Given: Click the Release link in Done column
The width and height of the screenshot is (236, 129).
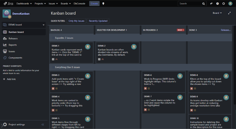Looking at the screenshot, I should 226,30.
